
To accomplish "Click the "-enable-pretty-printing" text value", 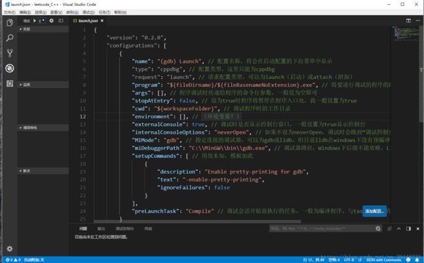I will [222, 179].
